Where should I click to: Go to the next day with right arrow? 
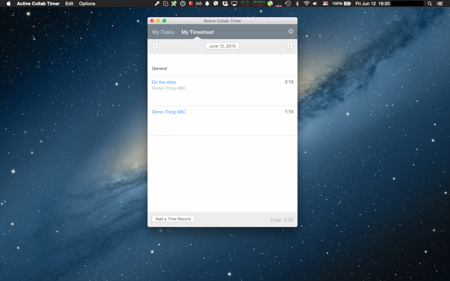[290, 46]
